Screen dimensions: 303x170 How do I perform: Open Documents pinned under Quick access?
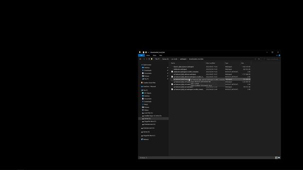click(x=148, y=73)
